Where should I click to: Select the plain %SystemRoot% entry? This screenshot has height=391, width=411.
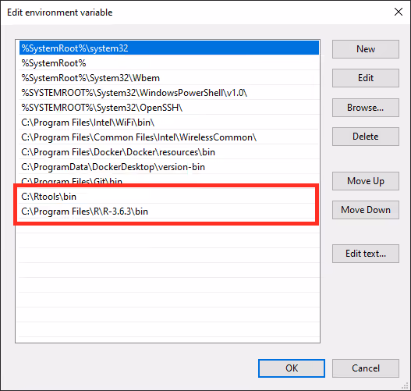click(x=169, y=63)
